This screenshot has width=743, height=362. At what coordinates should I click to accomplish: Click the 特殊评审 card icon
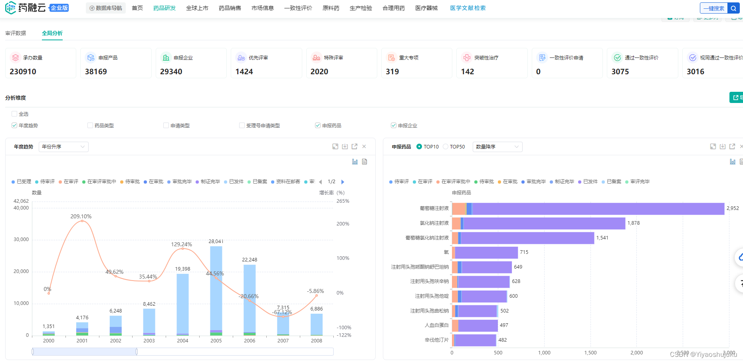(x=316, y=58)
